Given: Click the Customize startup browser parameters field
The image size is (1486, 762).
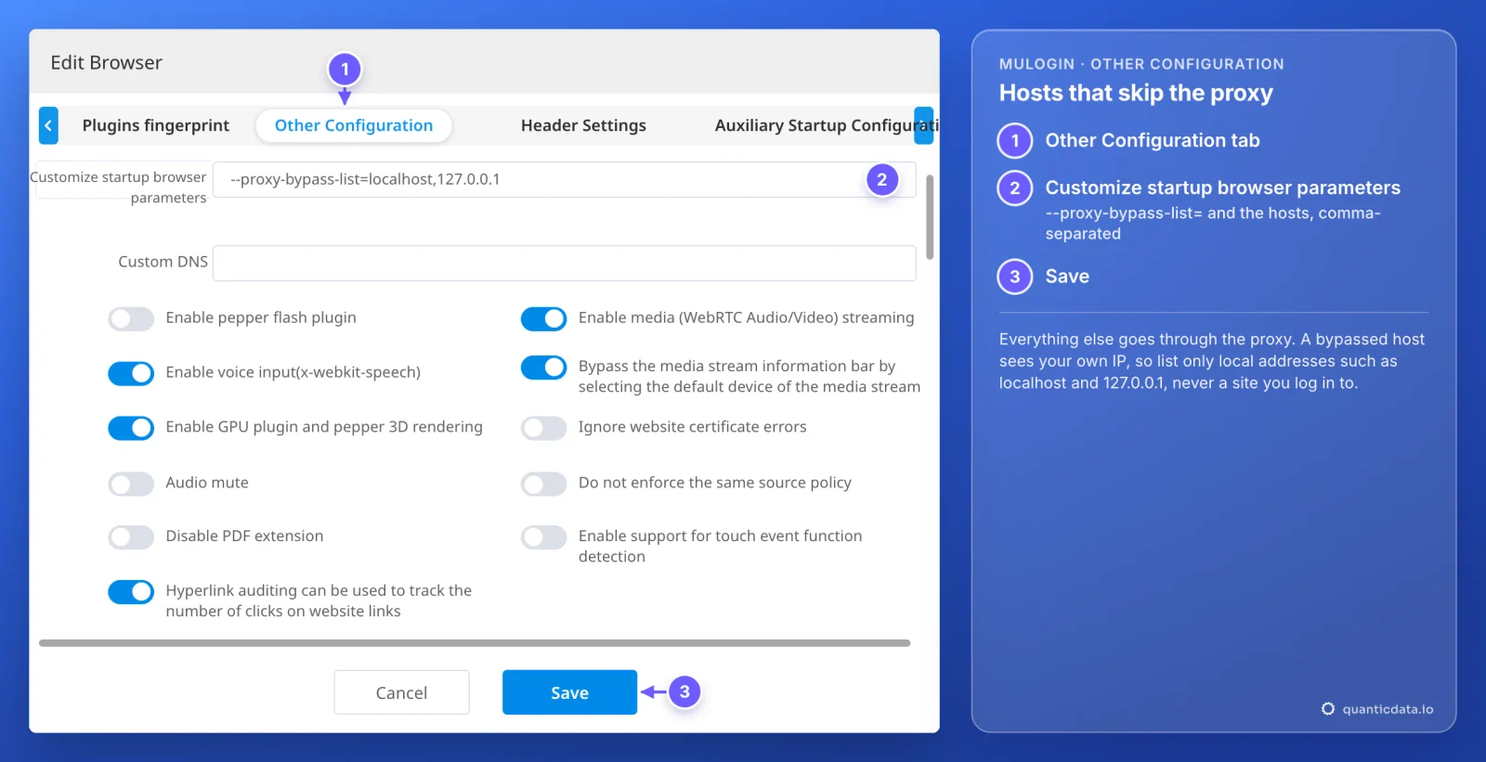Looking at the screenshot, I should point(565,179).
